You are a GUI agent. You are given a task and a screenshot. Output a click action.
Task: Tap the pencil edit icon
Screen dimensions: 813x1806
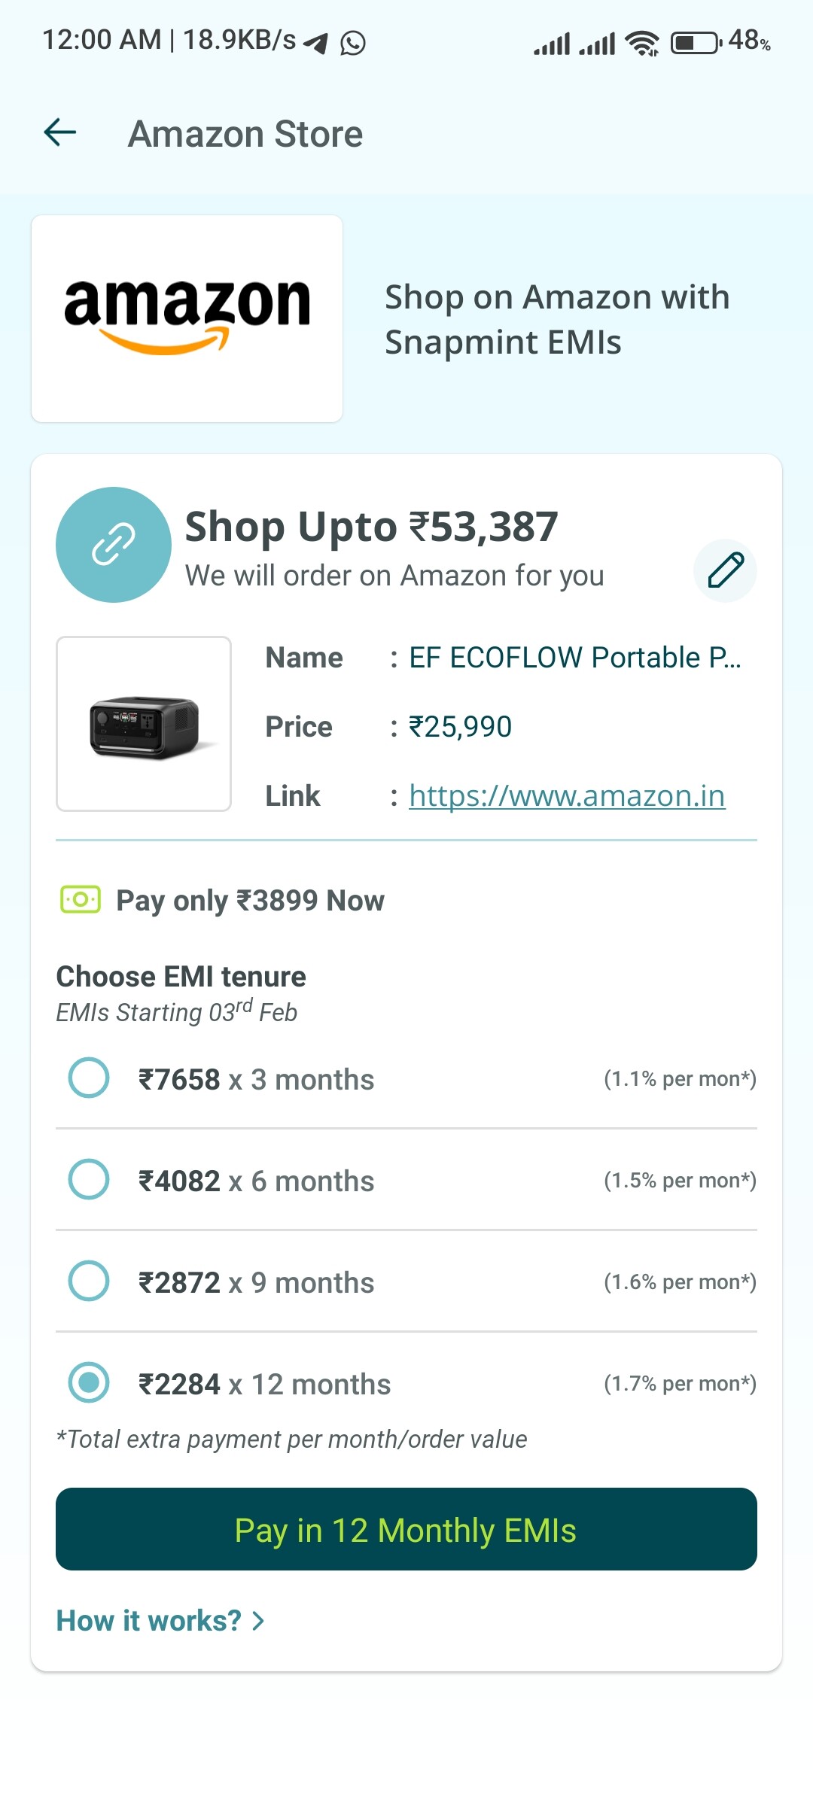click(725, 570)
